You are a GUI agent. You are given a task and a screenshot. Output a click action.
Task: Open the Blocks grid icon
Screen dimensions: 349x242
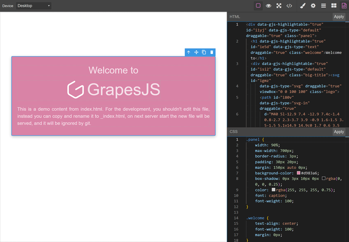[x=334, y=6]
